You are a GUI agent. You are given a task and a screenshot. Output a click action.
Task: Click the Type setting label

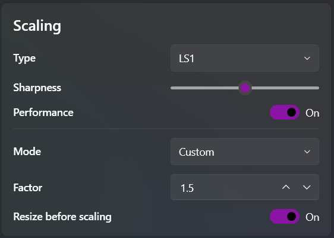(x=24, y=59)
